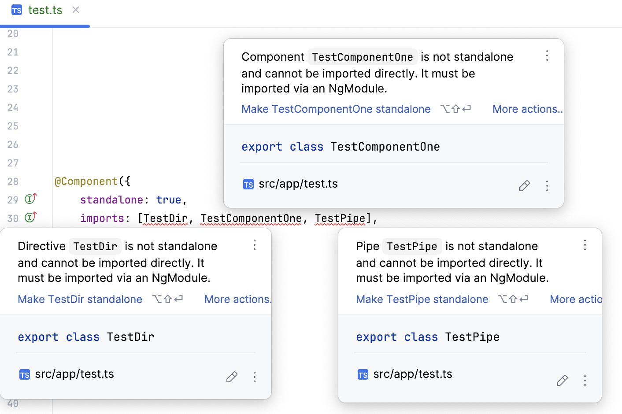Screen dimensions: 622x414
Task: Click Make TestComponentOne standalone
Action: point(336,109)
